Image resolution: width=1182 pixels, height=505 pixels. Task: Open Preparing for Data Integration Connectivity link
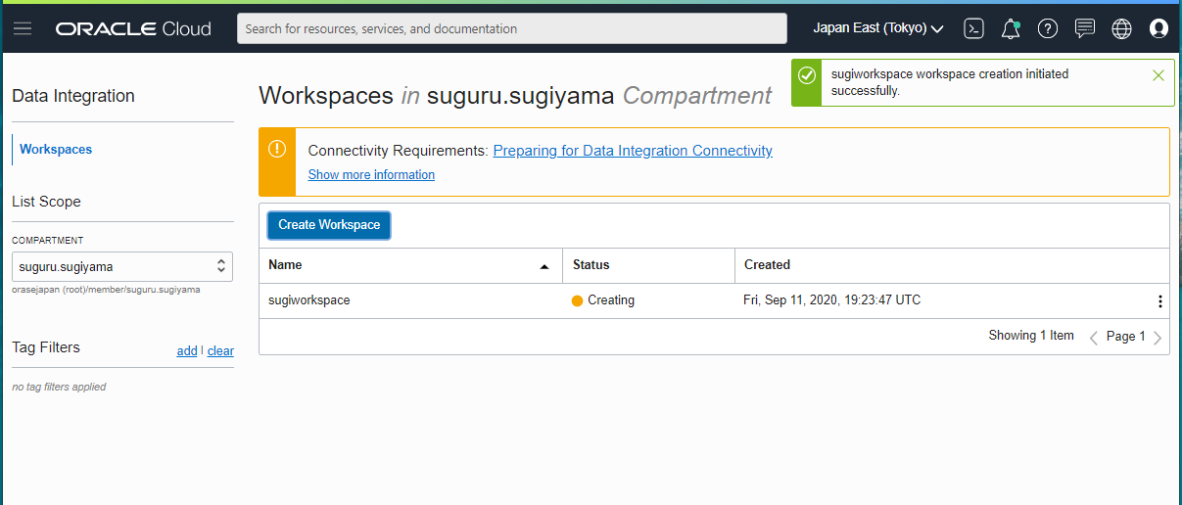click(633, 151)
